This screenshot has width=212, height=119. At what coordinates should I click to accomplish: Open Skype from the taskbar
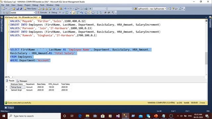[148, 116]
